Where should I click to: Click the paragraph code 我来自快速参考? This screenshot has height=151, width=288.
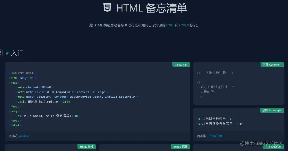pyautogui.click(x=215, y=119)
